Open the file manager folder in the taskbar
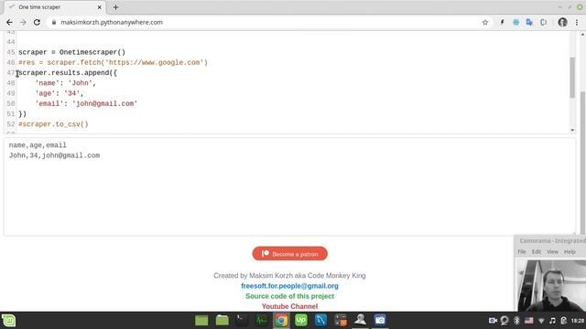The height and width of the screenshot is (329, 586). coord(222,321)
